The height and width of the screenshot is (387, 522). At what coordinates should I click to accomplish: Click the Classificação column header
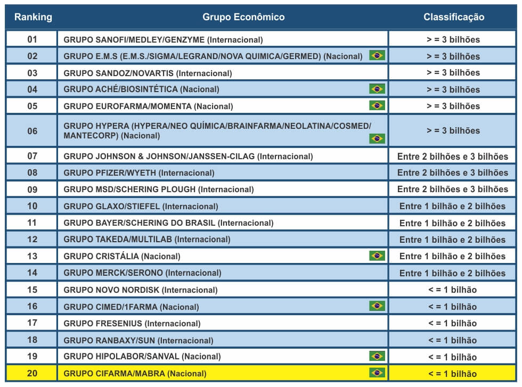(454, 17)
